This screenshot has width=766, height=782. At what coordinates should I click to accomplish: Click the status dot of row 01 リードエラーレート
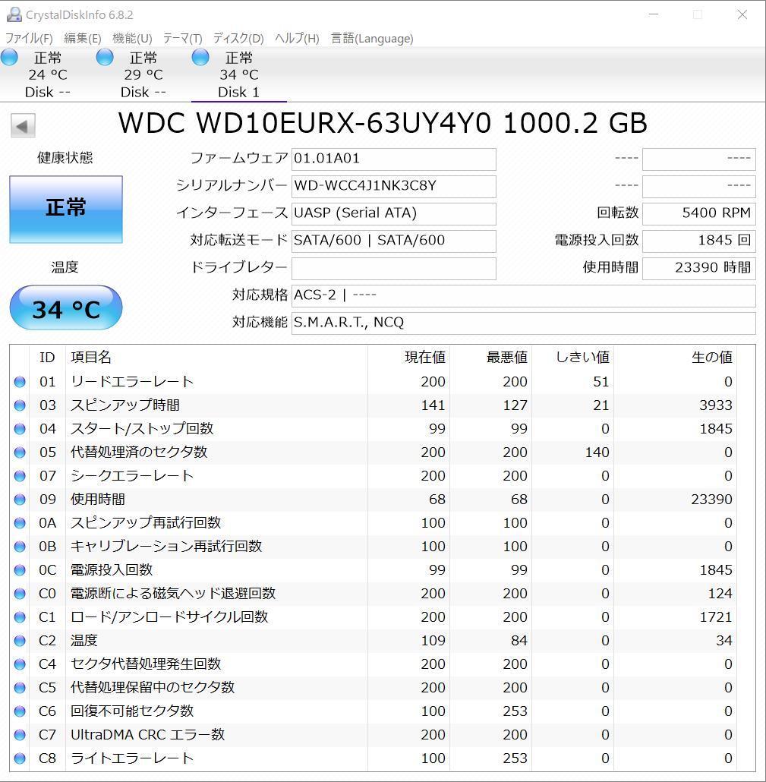pos(20,382)
